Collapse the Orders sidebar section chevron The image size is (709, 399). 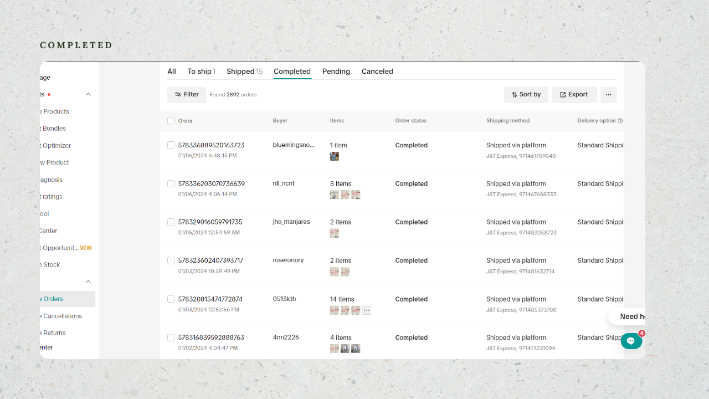(88, 282)
